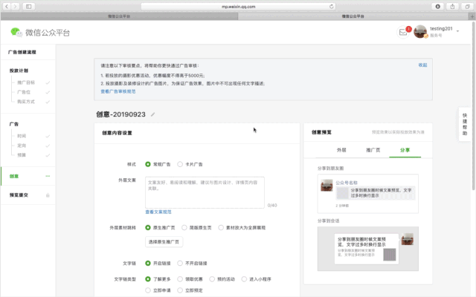The width and height of the screenshot is (476, 297).
Task: Go to 时间 in the sidebar
Action: [x=22, y=136]
